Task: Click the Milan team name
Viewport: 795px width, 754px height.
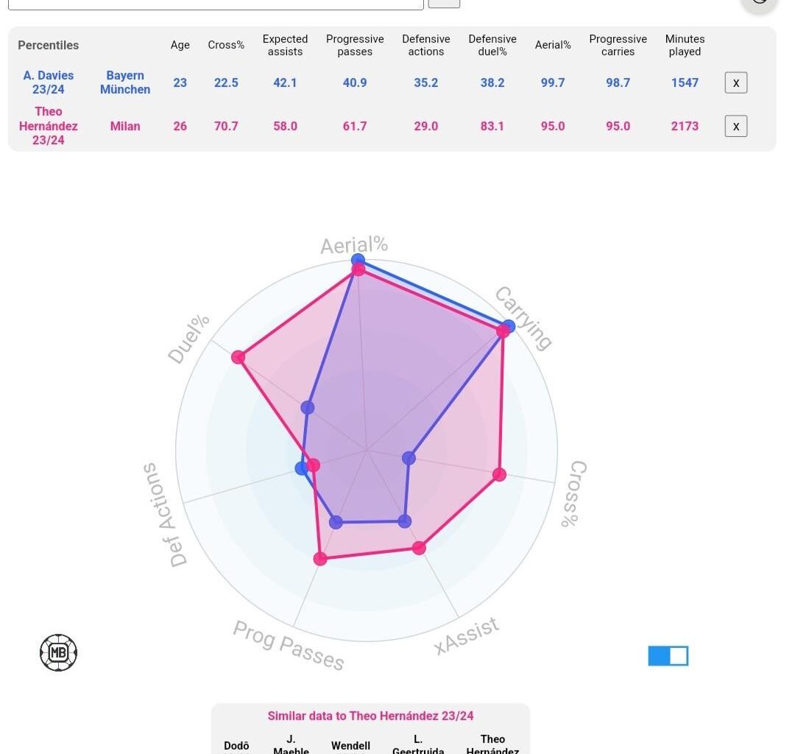Action: point(125,126)
